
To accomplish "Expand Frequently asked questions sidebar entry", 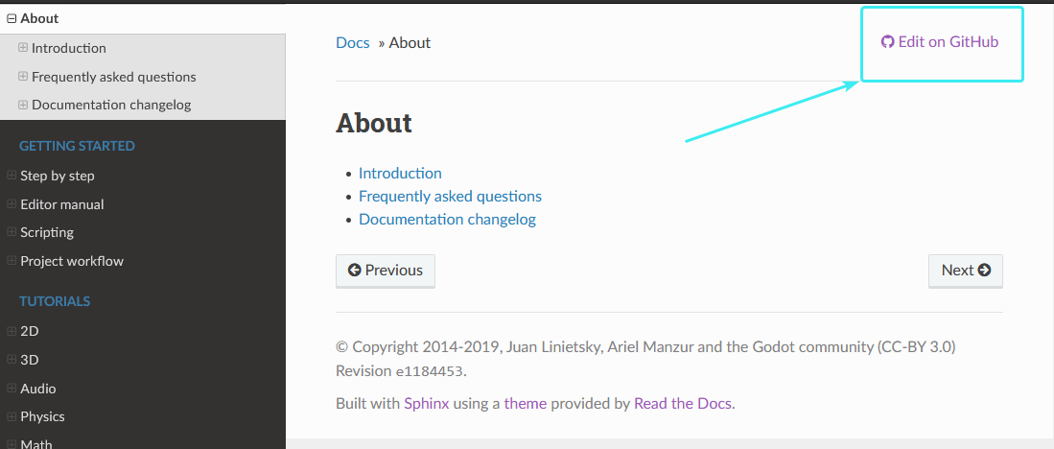I will tap(23, 77).
